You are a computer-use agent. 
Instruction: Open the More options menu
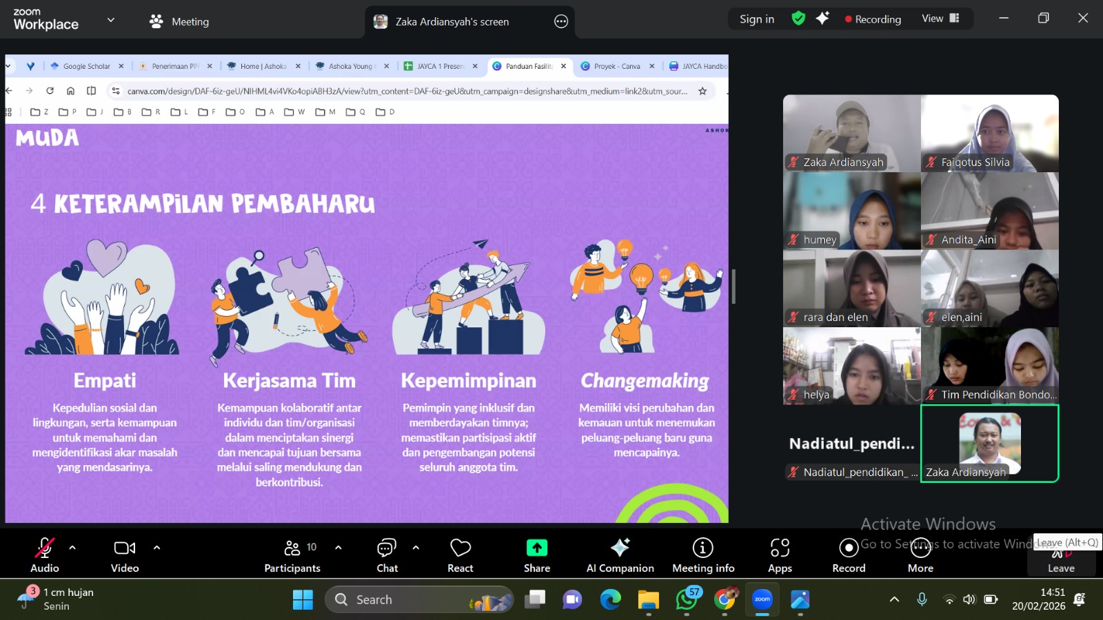coord(920,555)
